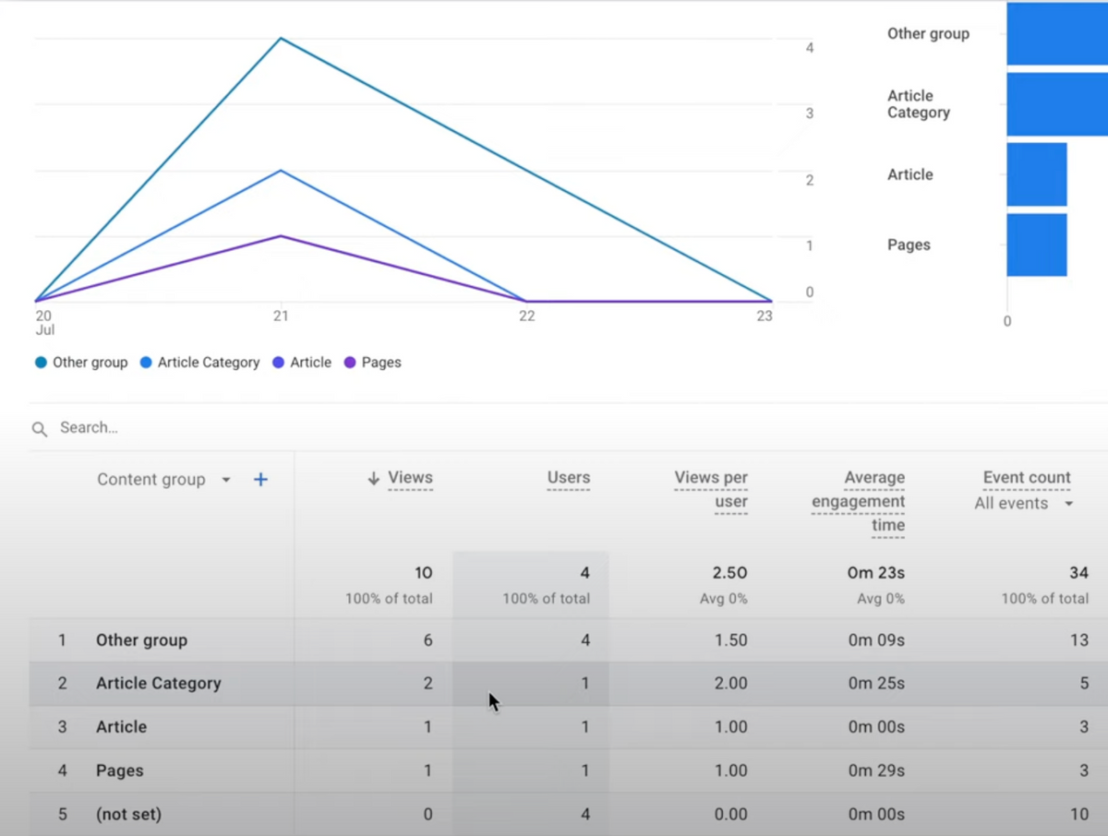Viewport: 1108px width, 836px height.
Task: Click the descending sort arrow beside Views
Action: point(373,478)
